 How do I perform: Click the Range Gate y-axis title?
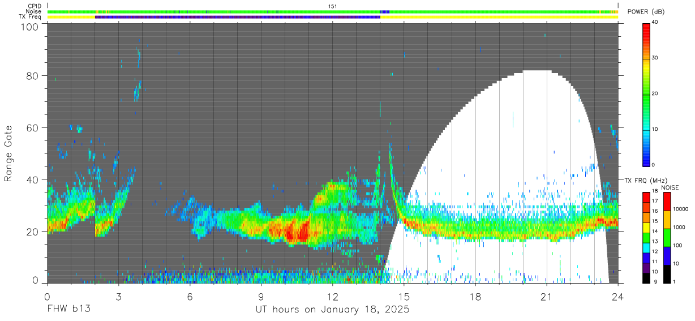(x=8, y=153)
